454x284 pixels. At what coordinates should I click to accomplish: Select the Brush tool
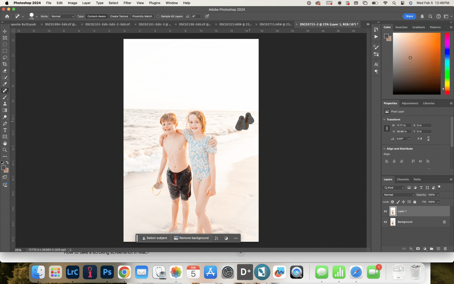pos(5,97)
